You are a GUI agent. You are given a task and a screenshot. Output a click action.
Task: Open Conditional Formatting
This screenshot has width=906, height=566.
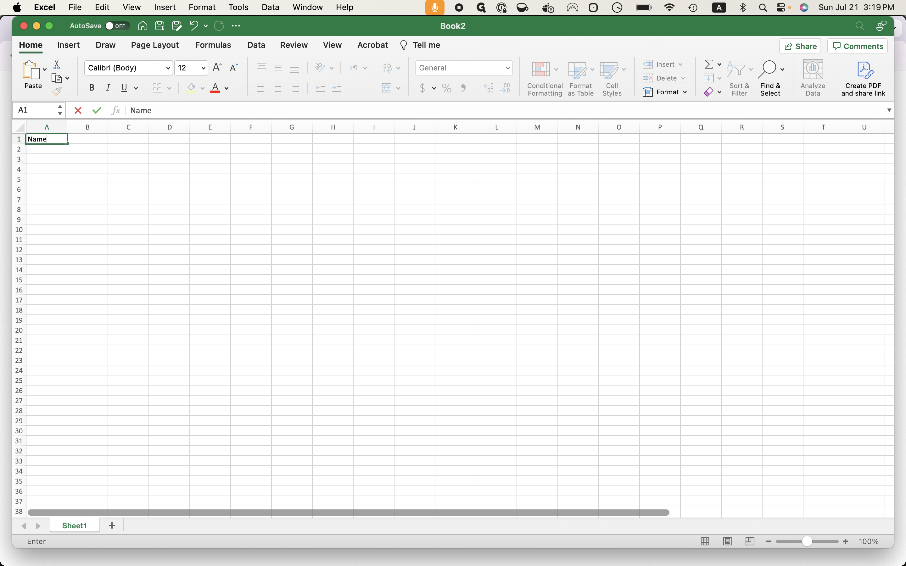coord(544,78)
